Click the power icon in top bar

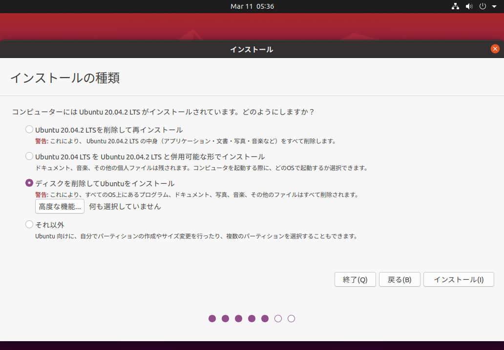(483, 6)
